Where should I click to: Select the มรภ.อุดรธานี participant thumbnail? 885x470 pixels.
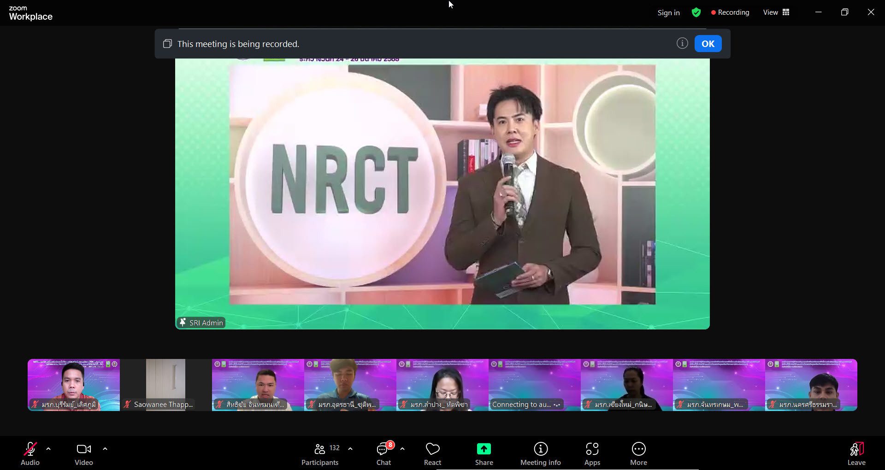(x=350, y=385)
